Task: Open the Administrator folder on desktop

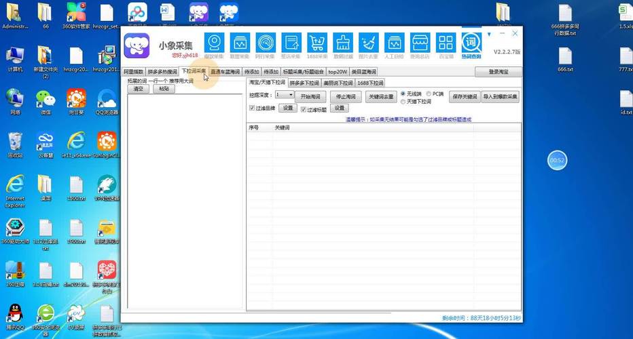Action: tap(15, 16)
